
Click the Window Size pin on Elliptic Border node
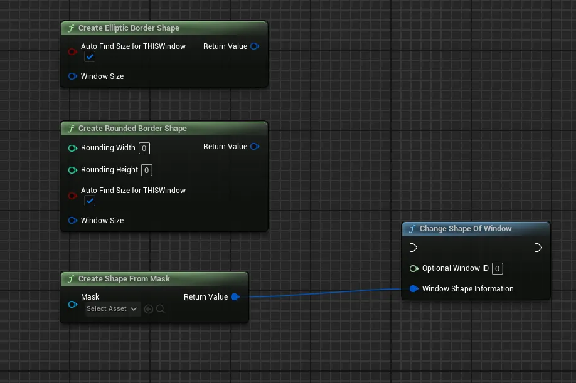coord(73,76)
